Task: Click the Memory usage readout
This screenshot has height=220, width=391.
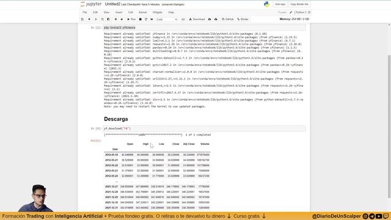Action: (x=294, y=19)
